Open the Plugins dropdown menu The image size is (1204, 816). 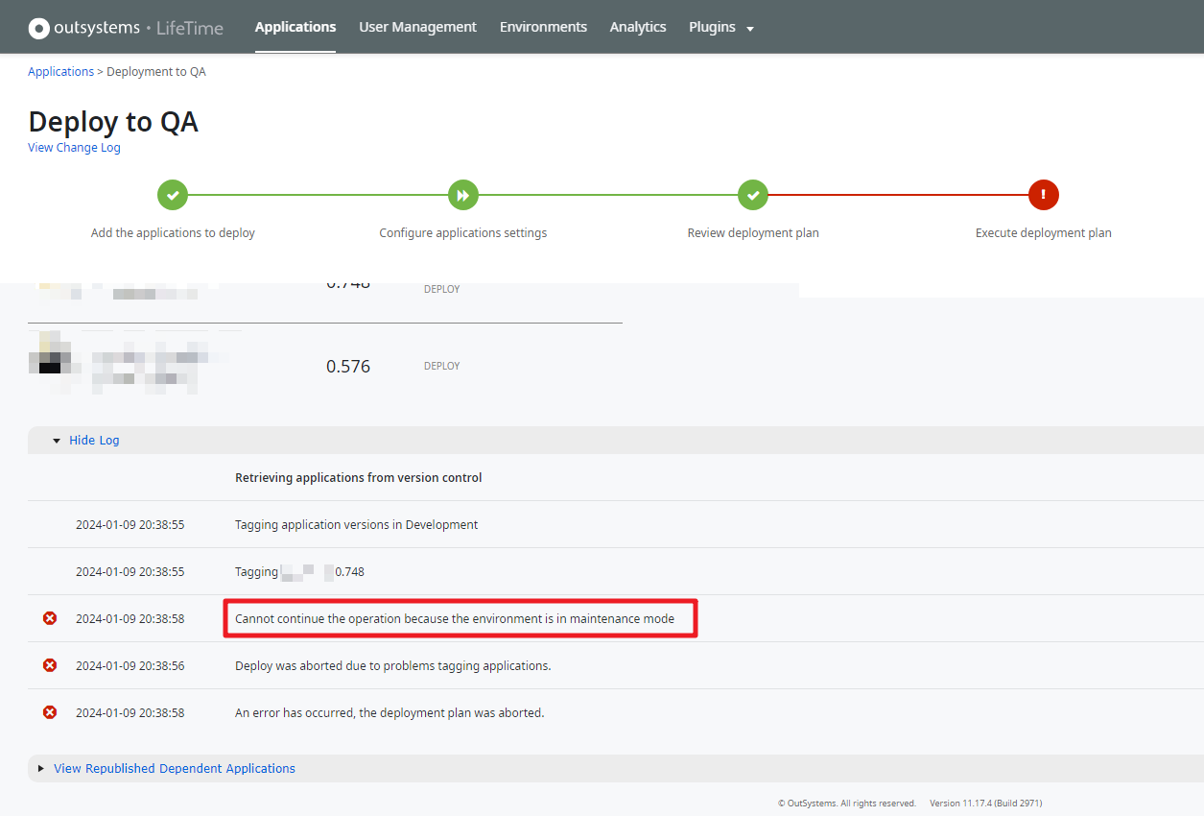point(720,28)
